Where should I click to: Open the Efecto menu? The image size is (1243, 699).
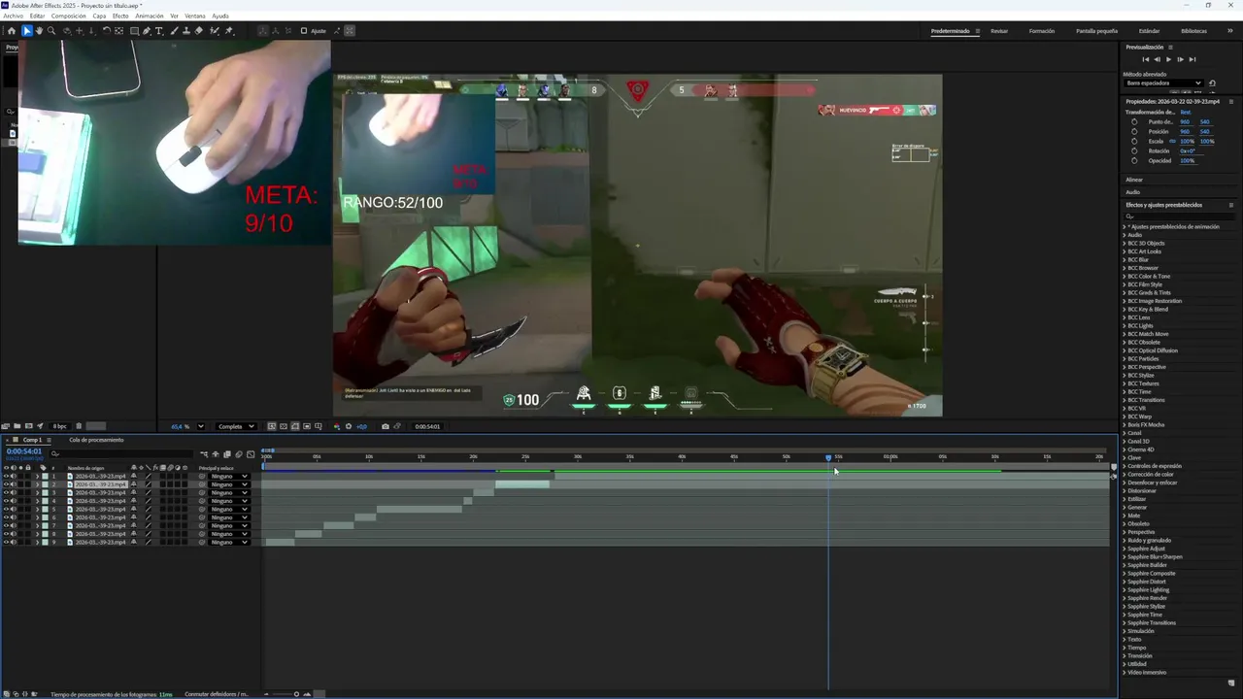[x=120, y=16]
